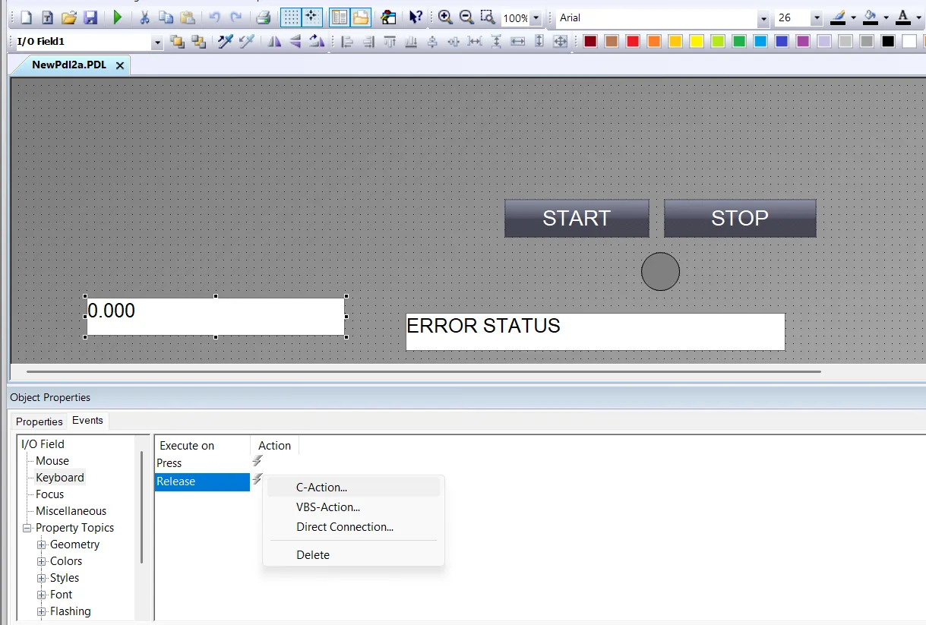Copy the selected object properties with the pipette tool
Image resolution: width=926 pixels, height=625 pixels.
[x=225, y=43]
